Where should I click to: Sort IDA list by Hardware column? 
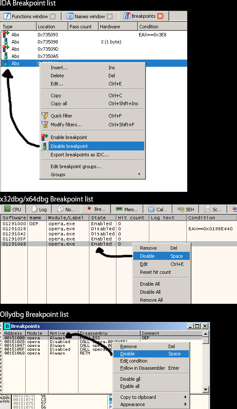(x=118, y=27)
